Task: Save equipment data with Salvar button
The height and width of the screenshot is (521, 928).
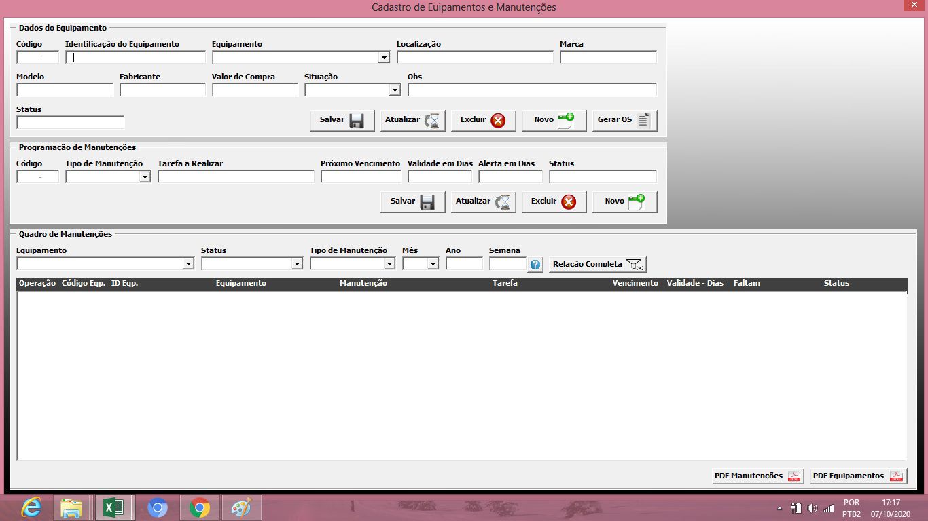Action: tap(342, 120)
